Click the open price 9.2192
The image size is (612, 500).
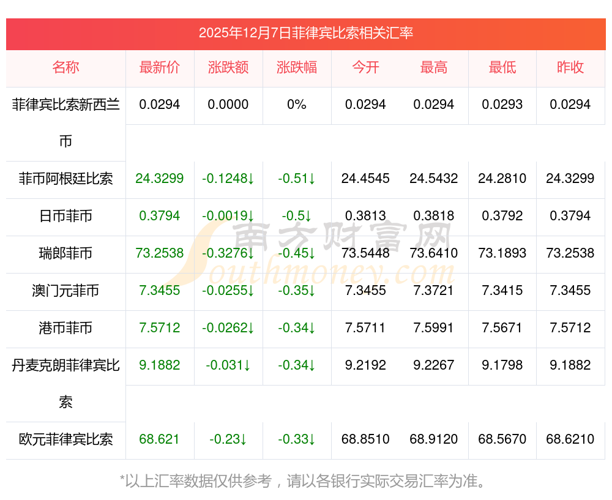click(x=365, y=365)
